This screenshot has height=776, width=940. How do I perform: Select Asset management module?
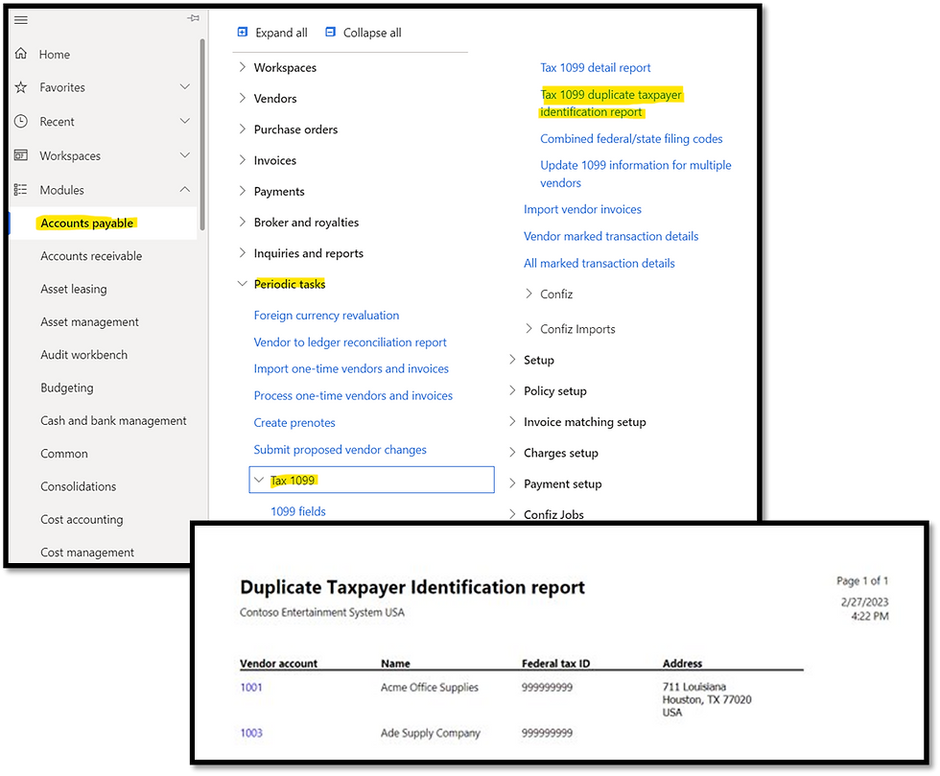click(89, 322)
